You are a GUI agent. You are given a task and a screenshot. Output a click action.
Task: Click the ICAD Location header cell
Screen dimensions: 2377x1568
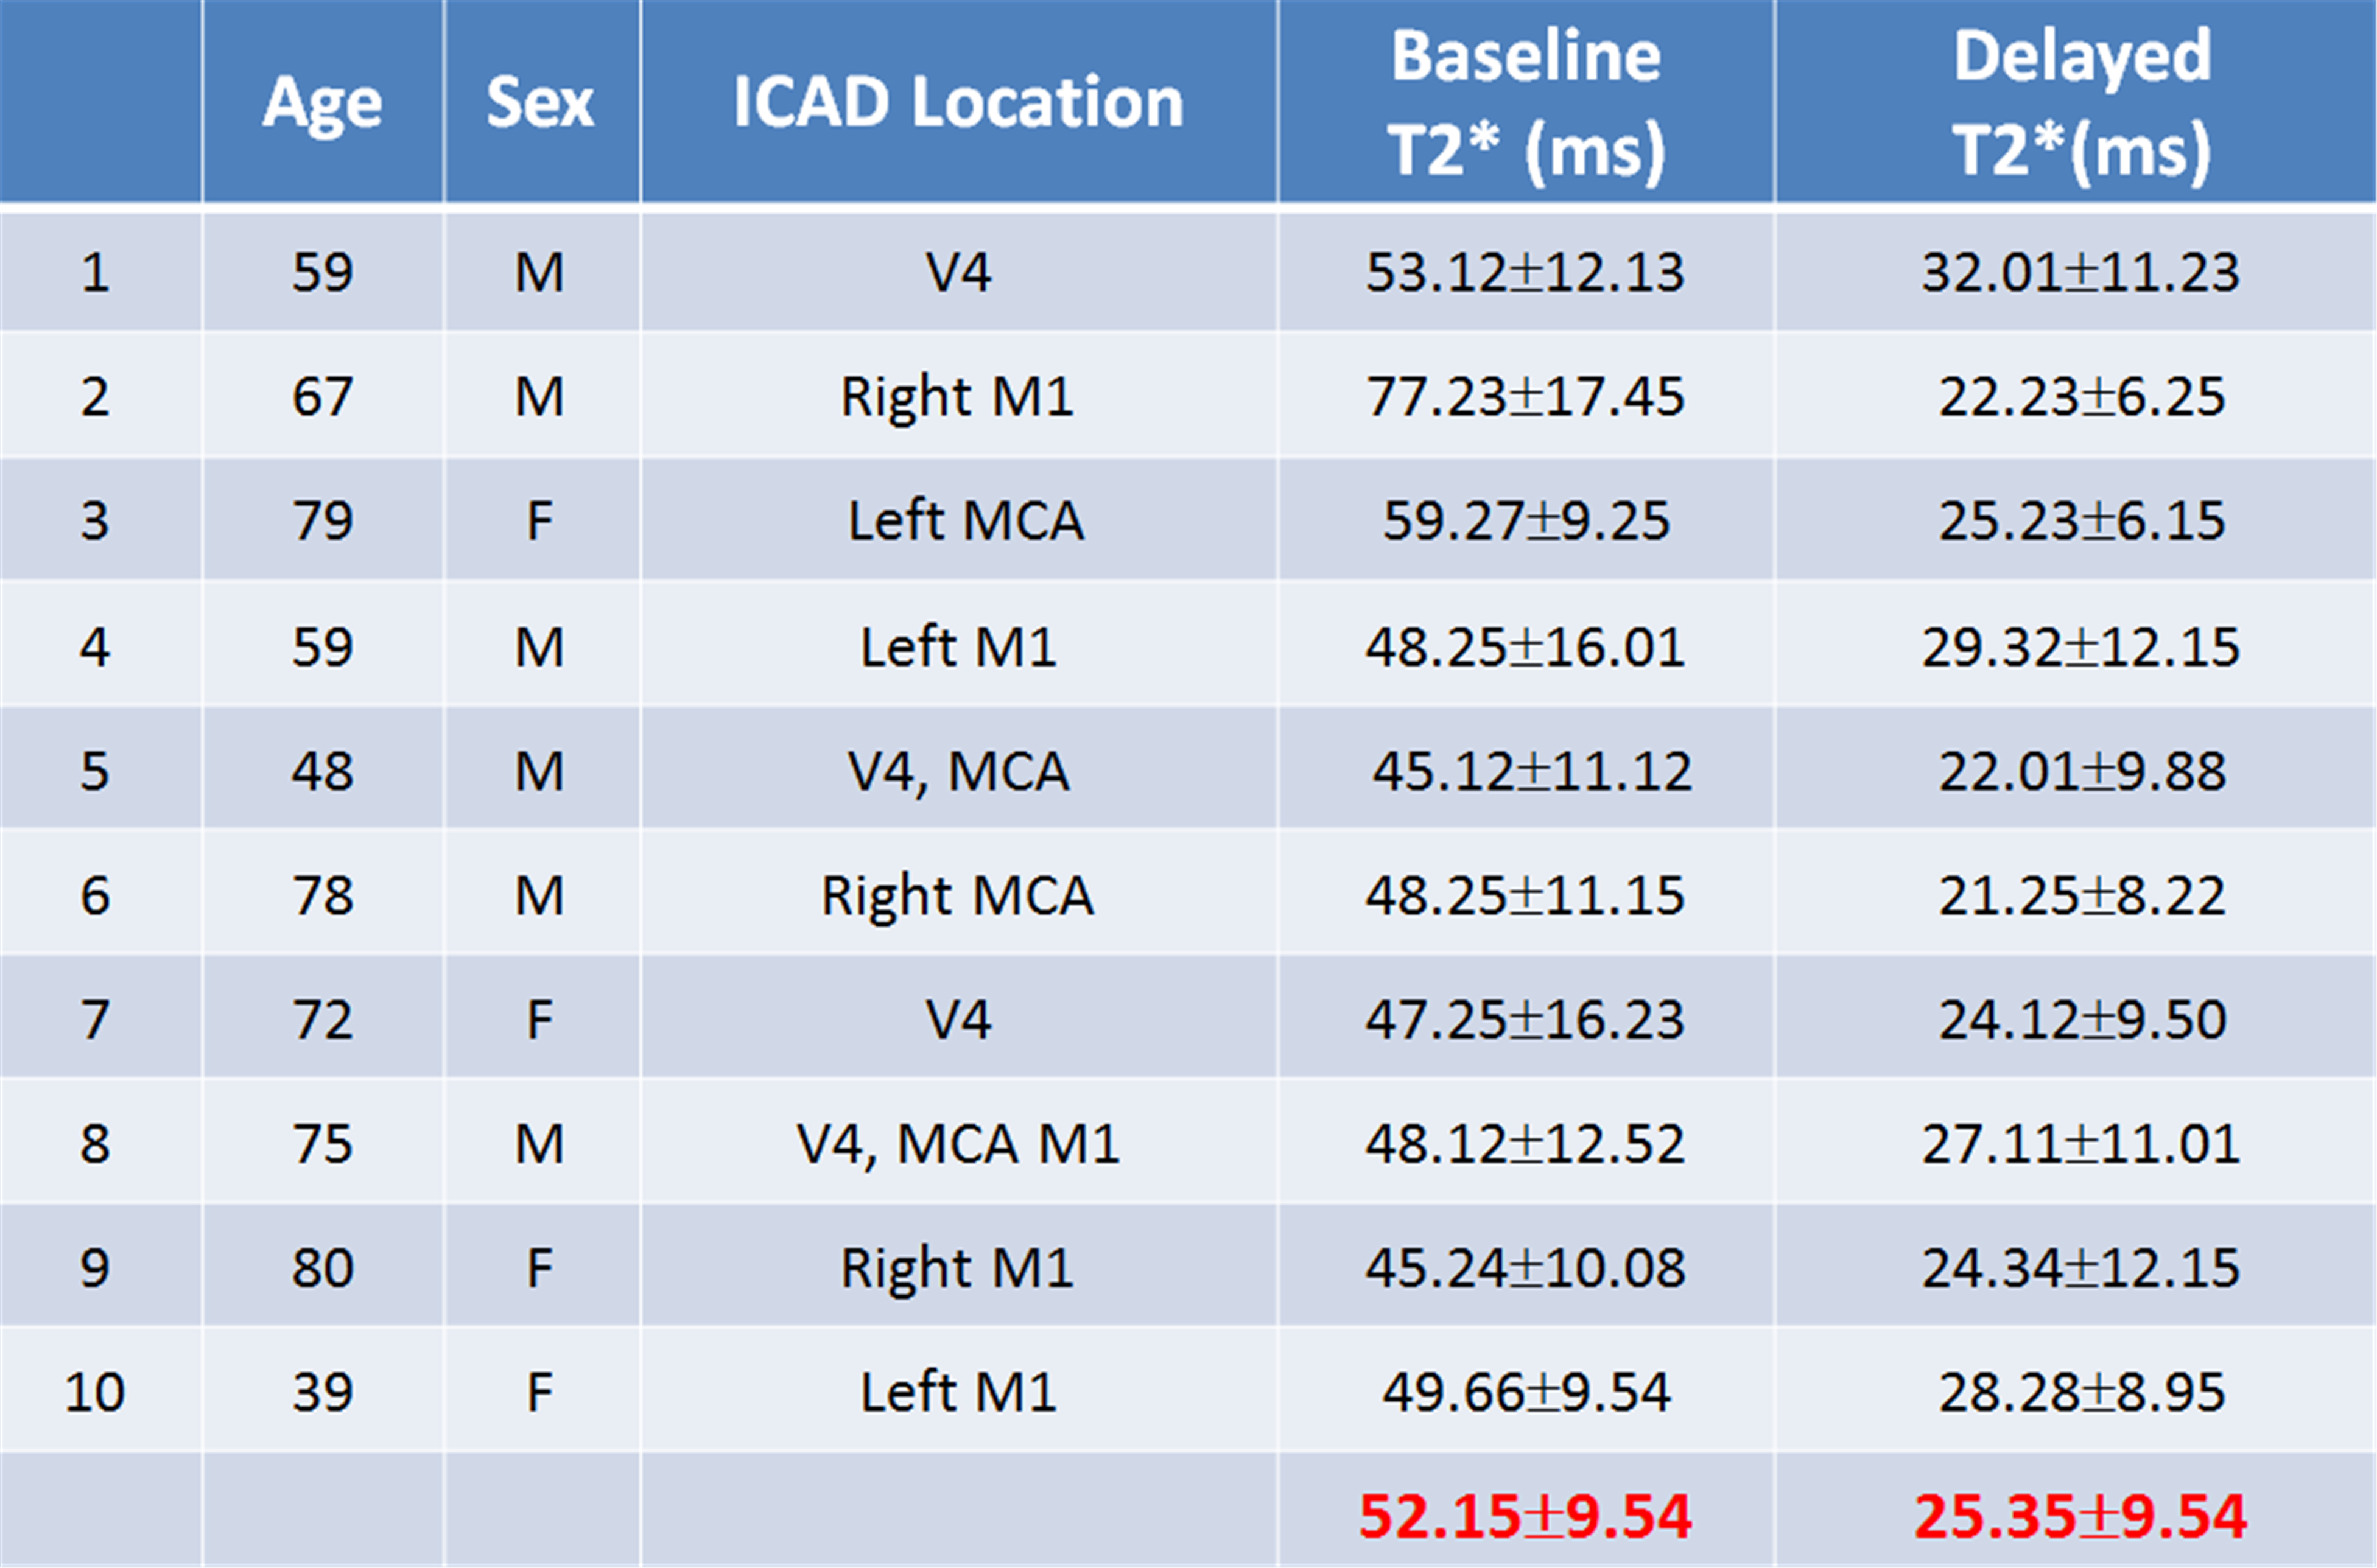point(958,102)
